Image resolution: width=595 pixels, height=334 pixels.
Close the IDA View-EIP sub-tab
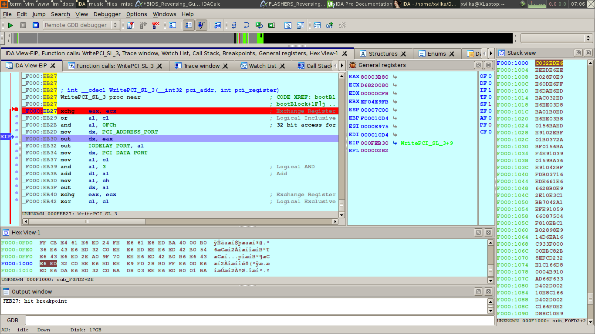(x=53, y=66)
